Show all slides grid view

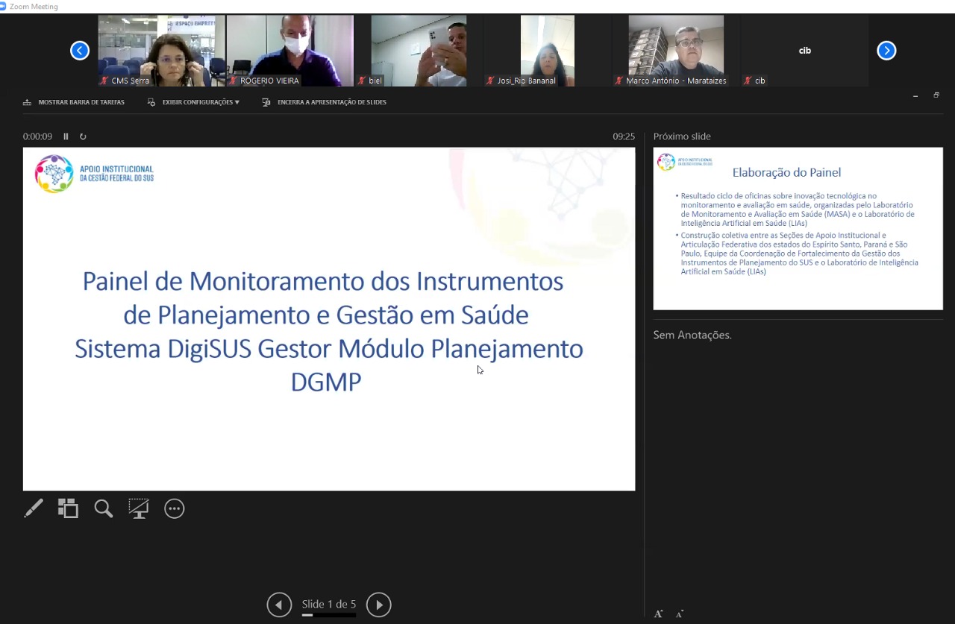pos(68,508)
